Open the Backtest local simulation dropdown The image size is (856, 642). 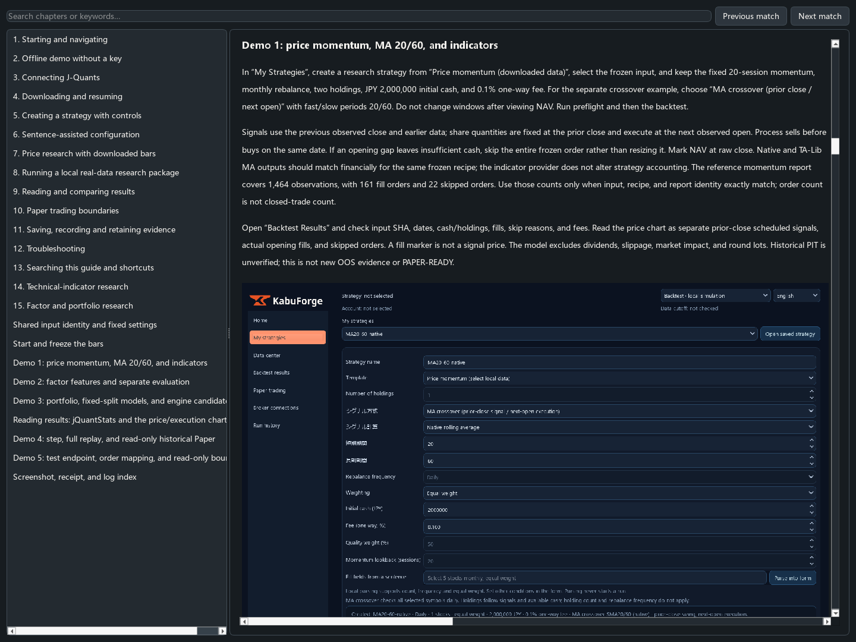click(715, 295)
